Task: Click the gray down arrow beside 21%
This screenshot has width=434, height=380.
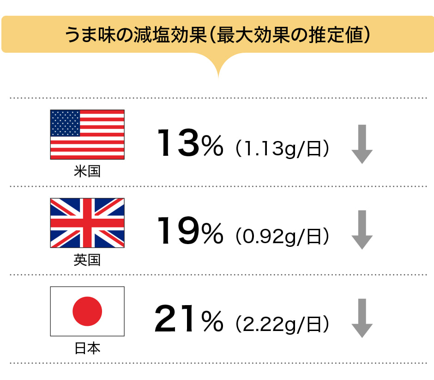Action: pos(362,318)
